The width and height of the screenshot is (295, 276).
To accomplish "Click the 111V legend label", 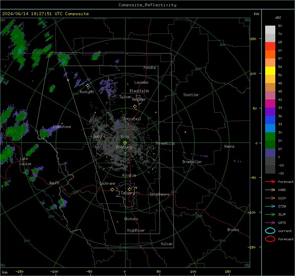I will coord(282,198).
